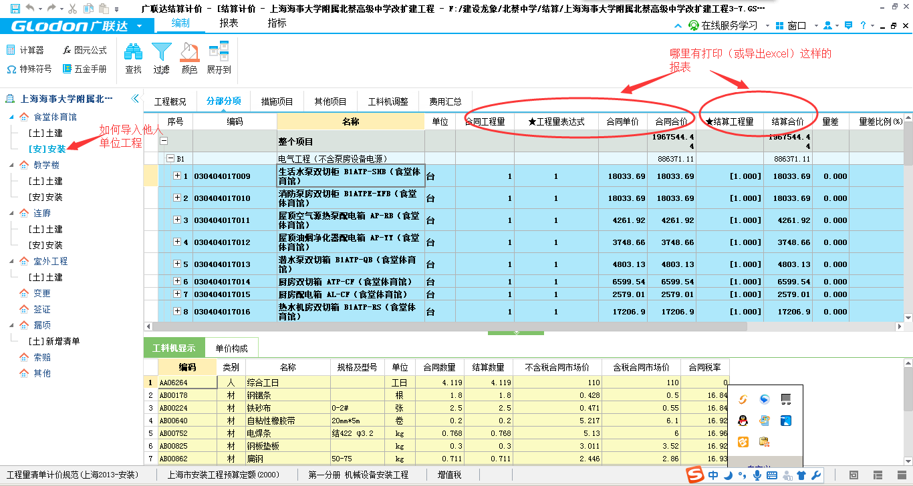Select 变更 in project tree
Screen dimensions: 913x486
pos(42,293)
